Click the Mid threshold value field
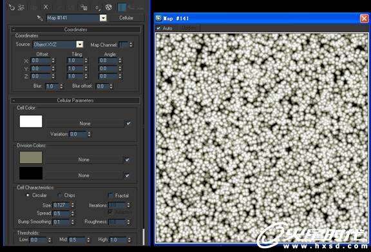The width and height of the screenshot is (371, 252). [x=77, y=240]
